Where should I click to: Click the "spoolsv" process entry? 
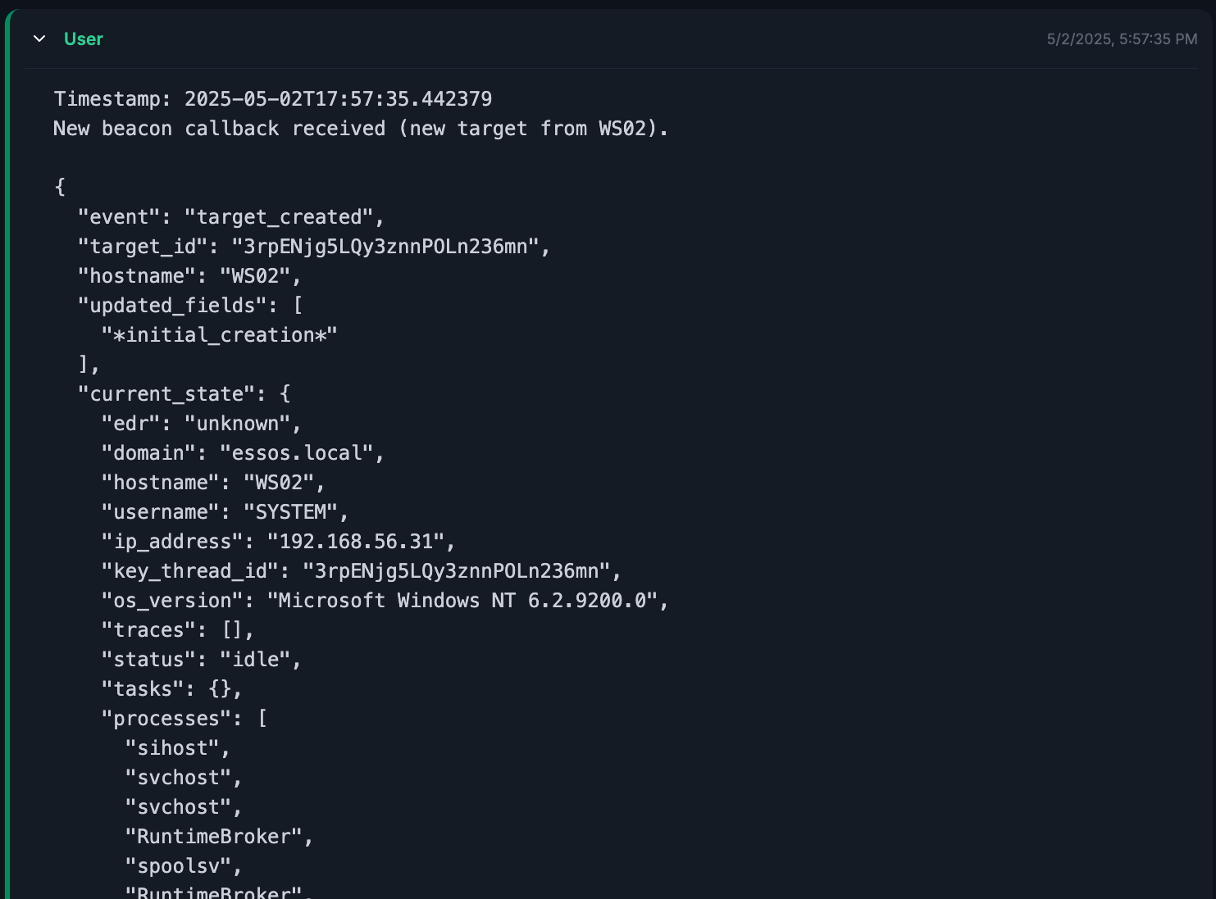click(x=178, y=866)
